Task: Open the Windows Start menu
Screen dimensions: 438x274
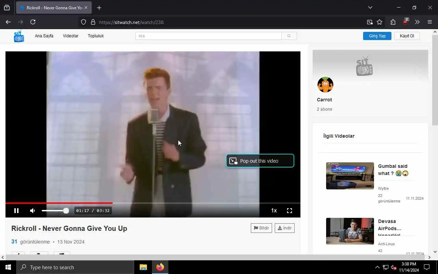Action: coord(8,267)
